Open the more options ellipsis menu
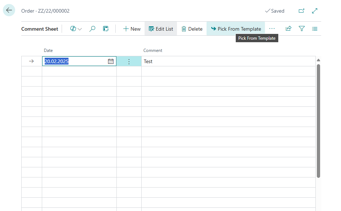341x211 pixels. coord(272,28)
